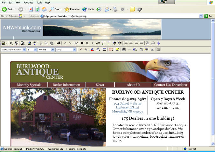Open the Favorites menu

[x=28, y=3]
